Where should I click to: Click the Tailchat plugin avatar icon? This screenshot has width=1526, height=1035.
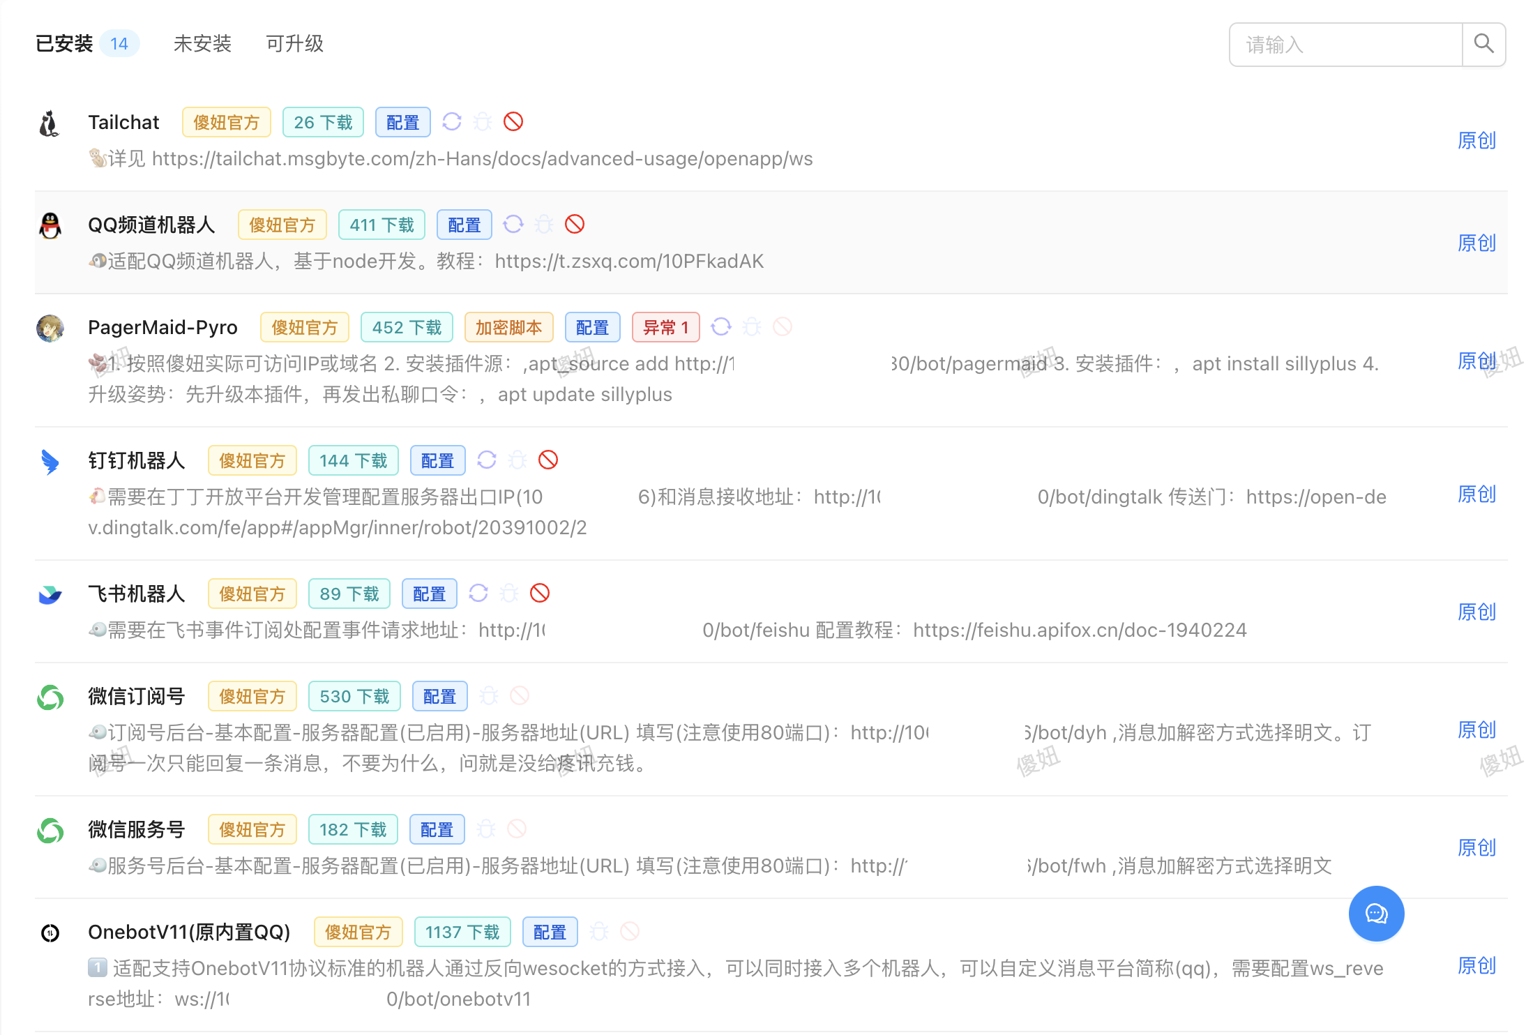[x=50, y=123]
